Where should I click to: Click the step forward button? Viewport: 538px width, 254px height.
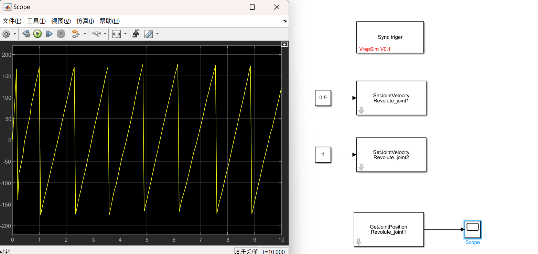coord(49,34)
